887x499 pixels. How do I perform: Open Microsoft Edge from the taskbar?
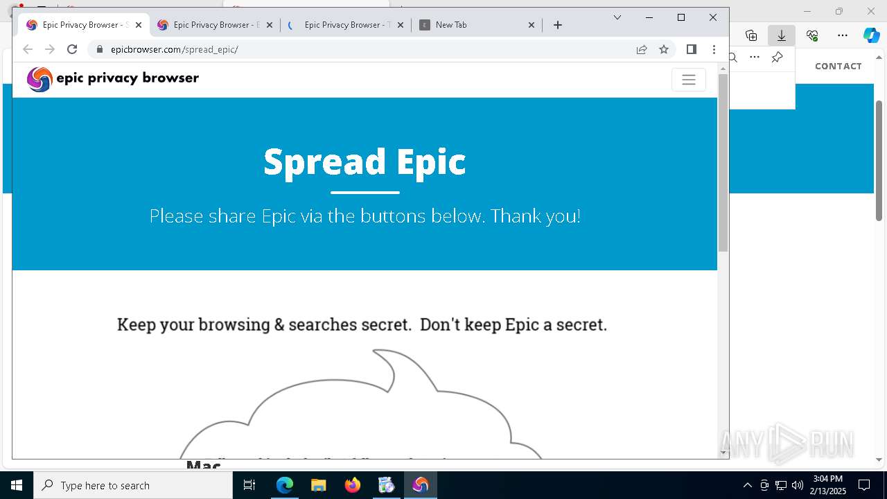pos(285,485)
